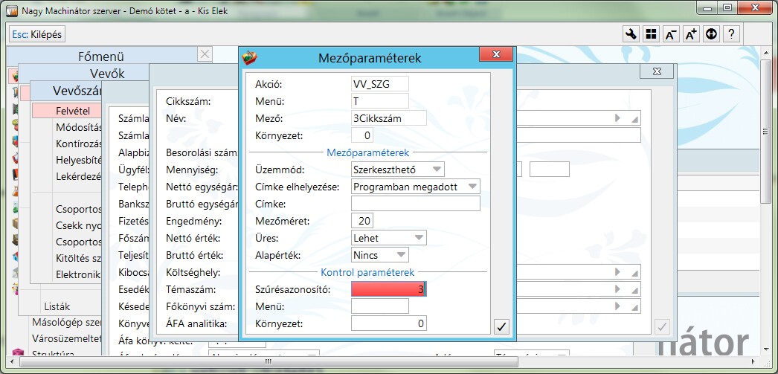
Task: Click the corner triangle in Témaszám row field
Action: pos(634,290)
